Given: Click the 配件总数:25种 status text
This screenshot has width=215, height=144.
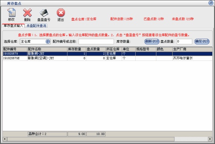Looking at the screenshot, I should (x=122, y=19).
